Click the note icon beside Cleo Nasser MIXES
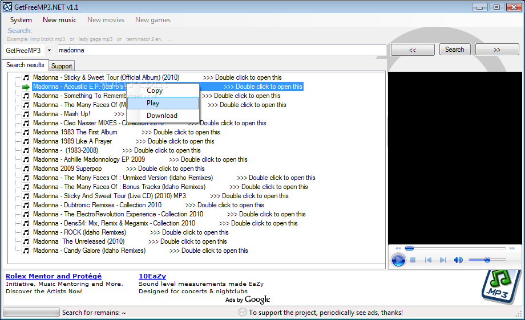The height and width of the screenshot is (320, 525). coord(26,123)
